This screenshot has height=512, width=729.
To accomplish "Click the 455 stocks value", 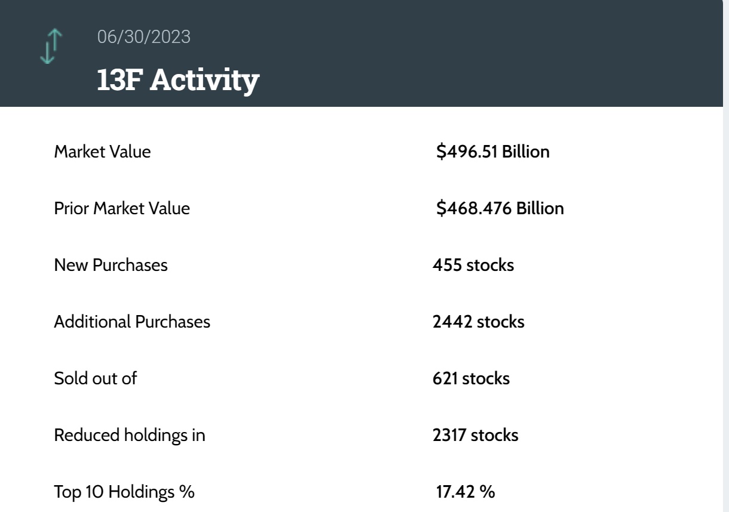I will point(473,265).
